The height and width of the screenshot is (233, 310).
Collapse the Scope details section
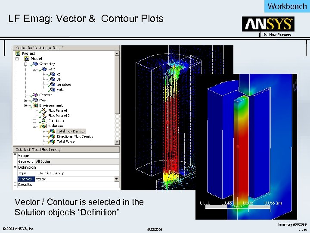pyautogui.click(x=15, y=155)
